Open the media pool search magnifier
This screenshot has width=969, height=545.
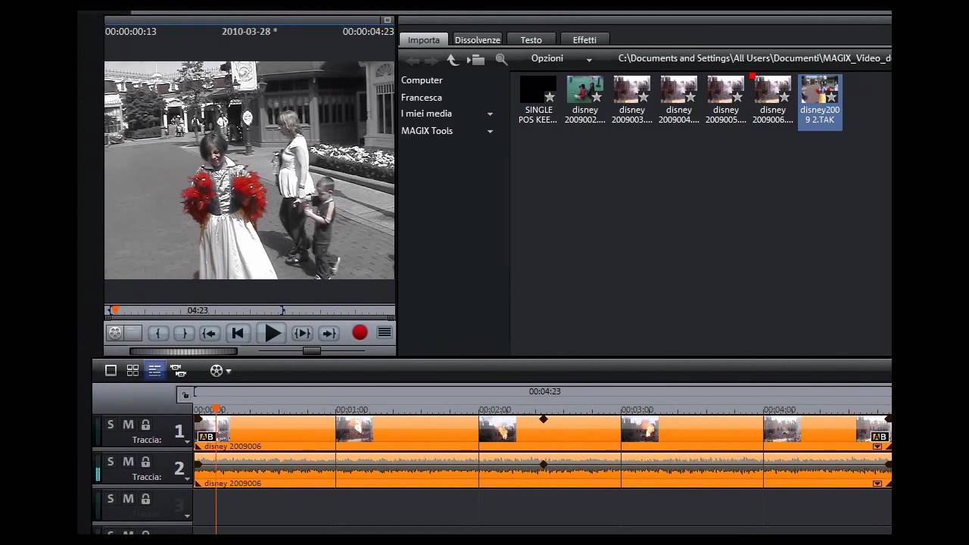(501, 59)
